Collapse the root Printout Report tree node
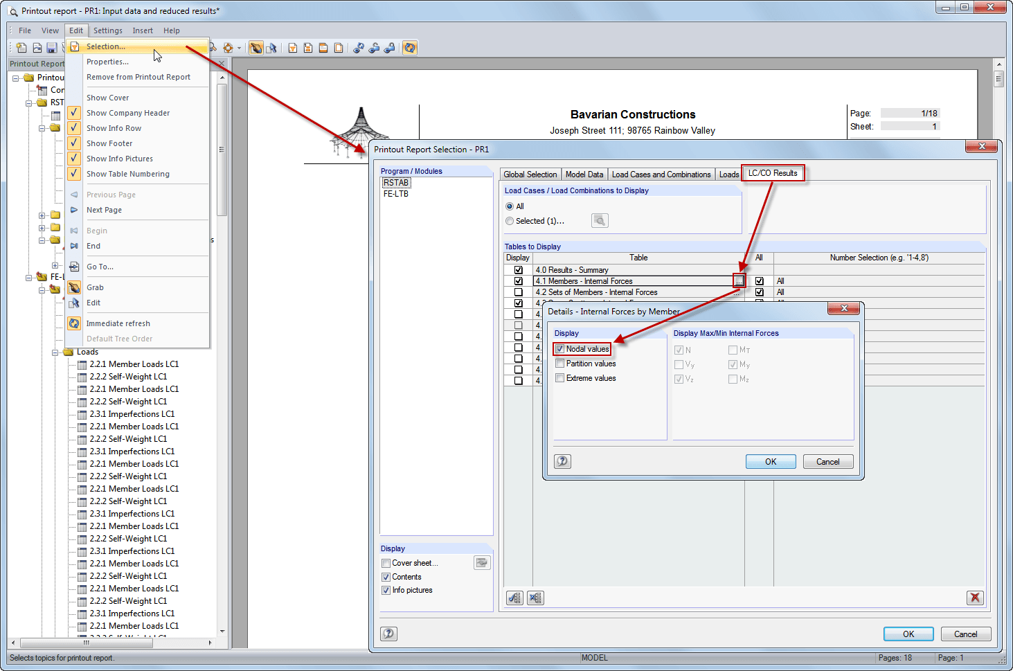Screen dimensions: 1013x671 point(15,78)
